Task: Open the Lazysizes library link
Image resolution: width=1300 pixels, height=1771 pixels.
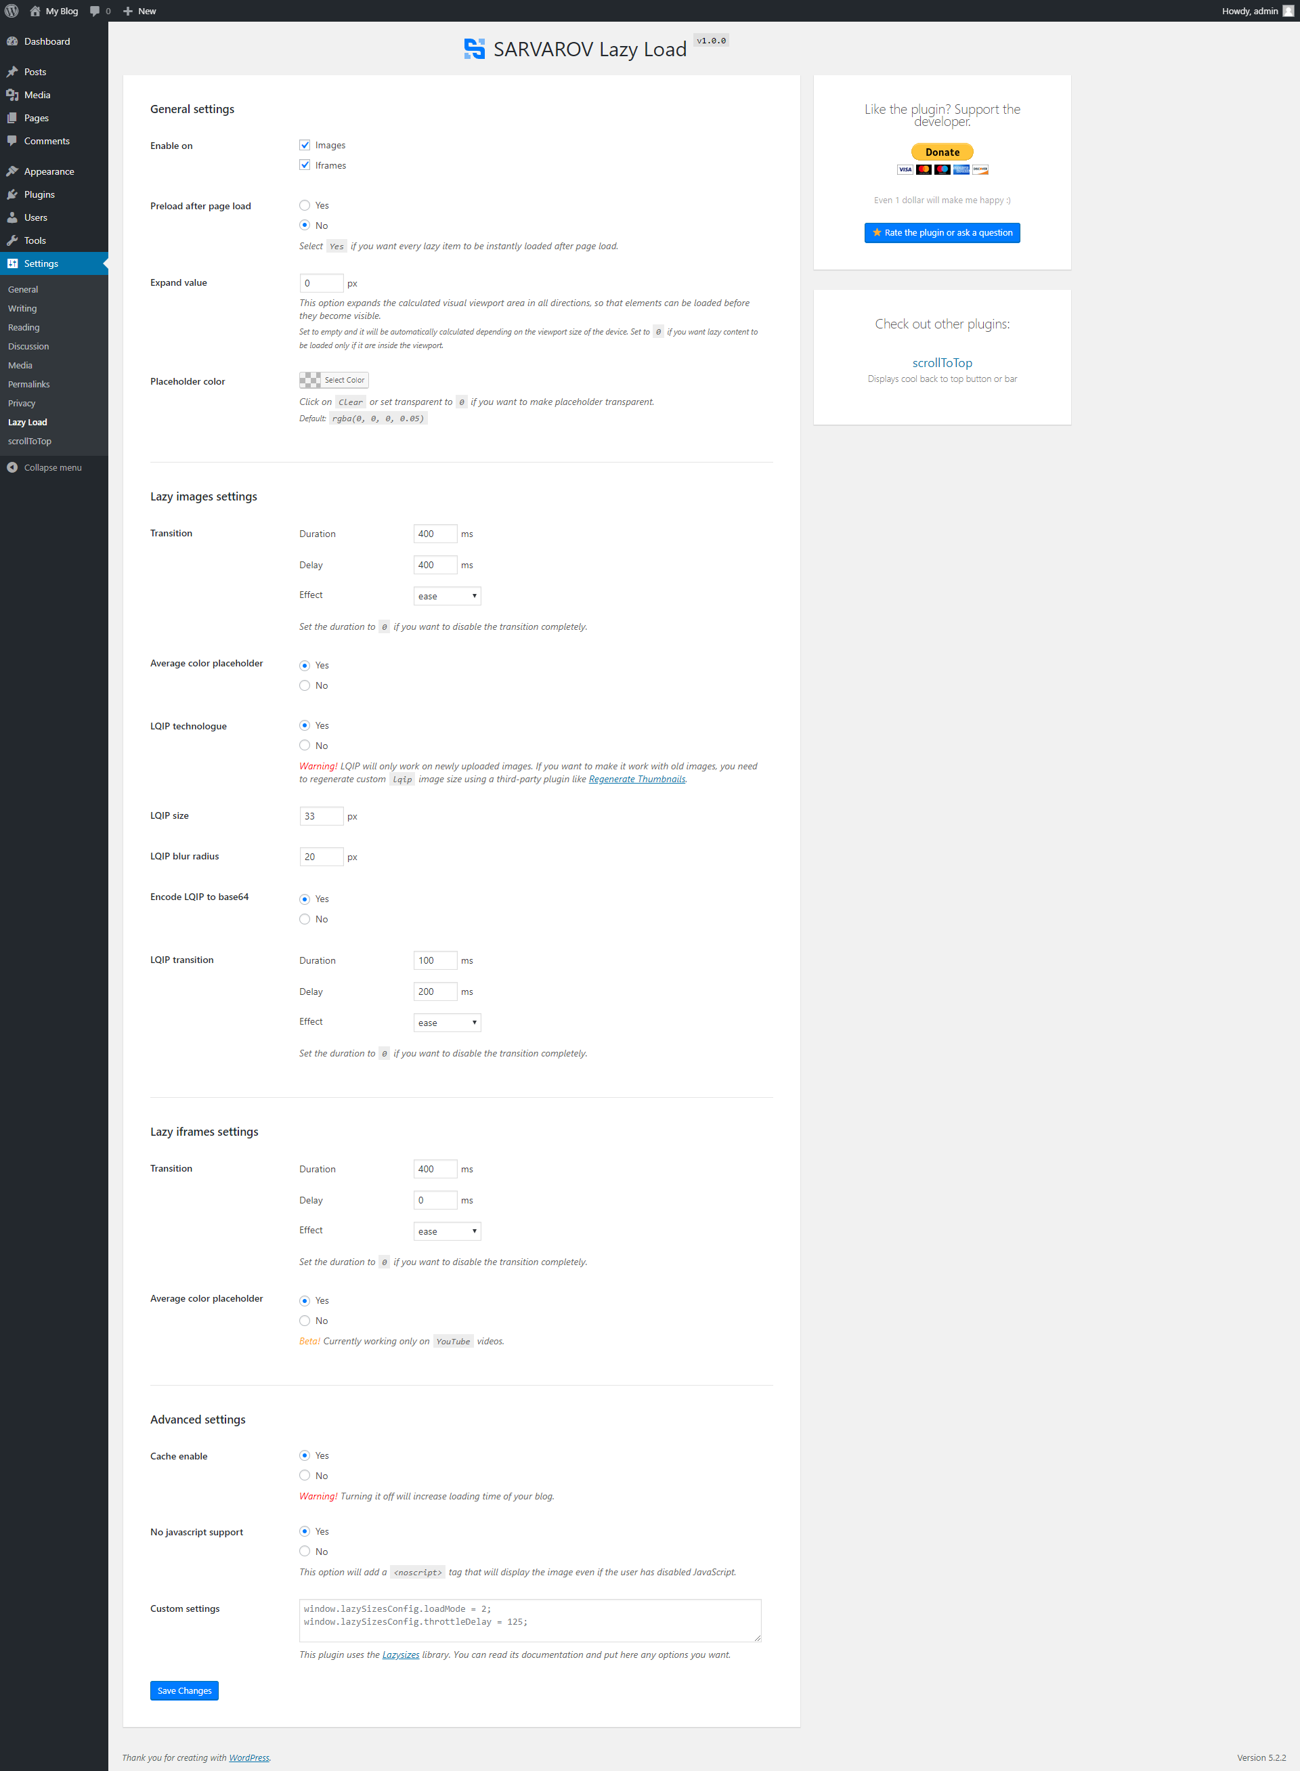Action: pyautogui.click(x=401, y=1655)
